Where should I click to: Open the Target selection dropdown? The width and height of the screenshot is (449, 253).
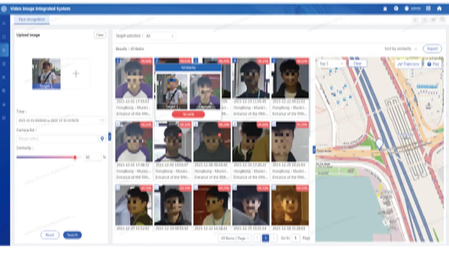tap(160, 36)
